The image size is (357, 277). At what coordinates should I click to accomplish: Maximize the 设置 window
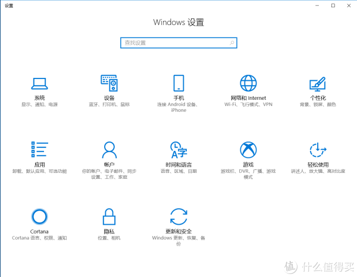click(333, 6)
